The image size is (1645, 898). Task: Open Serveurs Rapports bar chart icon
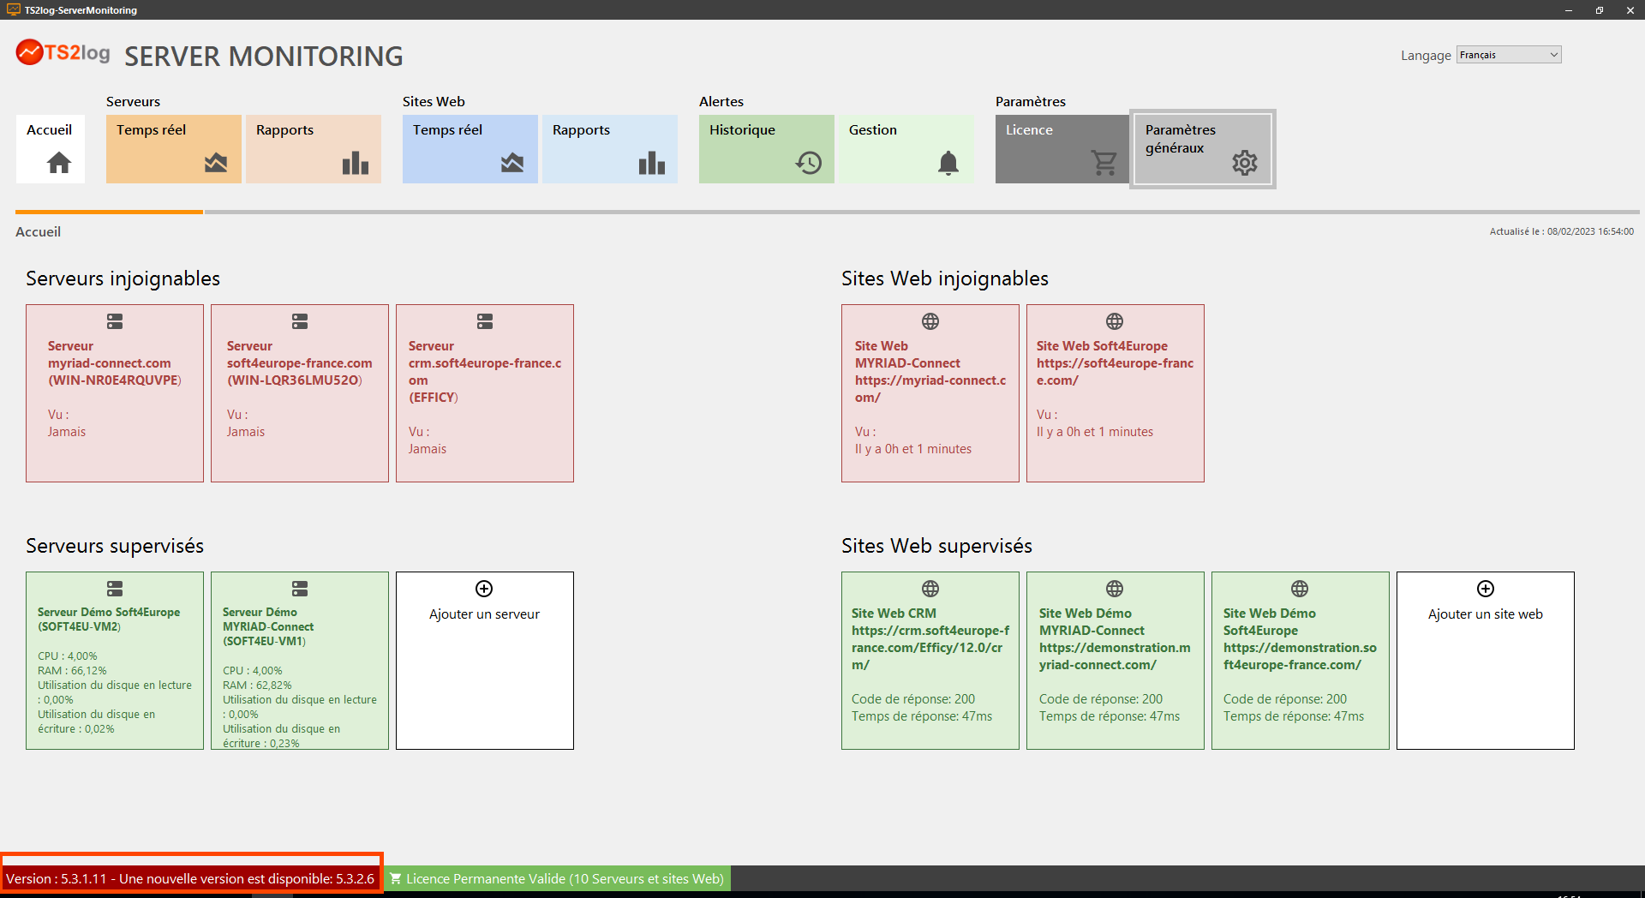coord(356,163)
